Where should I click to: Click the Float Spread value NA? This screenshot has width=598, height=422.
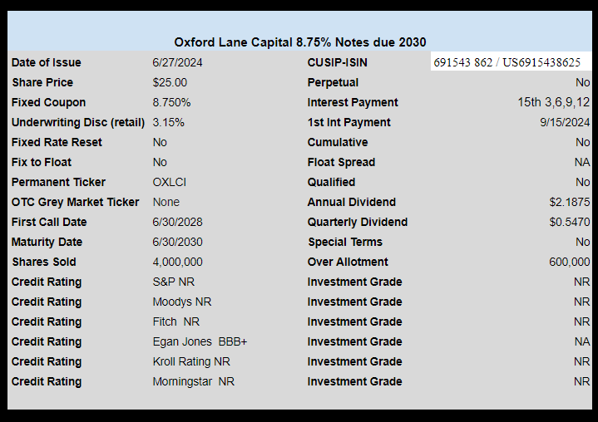point(582,162)
